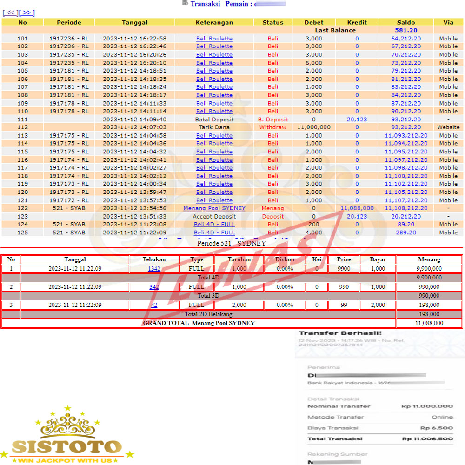Open Beli Roulette link in row 121
465x465 pixels.
(x=214, y=200)
